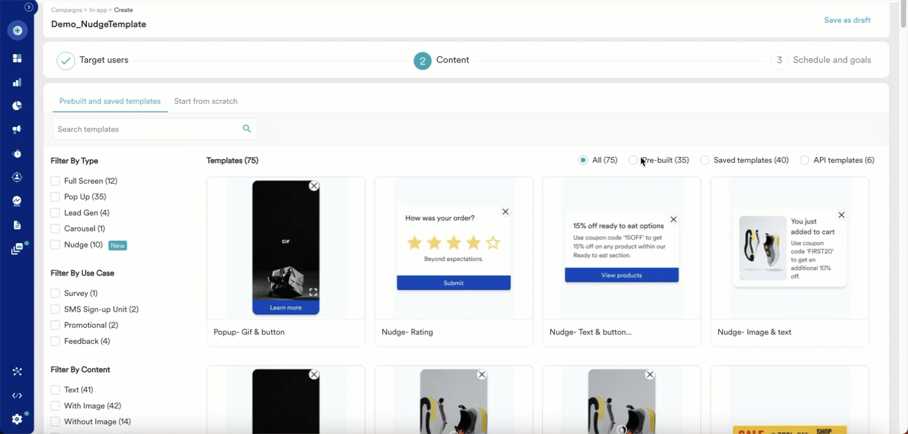Open step 3 Schedule and goals
908x434 pixels.
click(x=832, y=60)
